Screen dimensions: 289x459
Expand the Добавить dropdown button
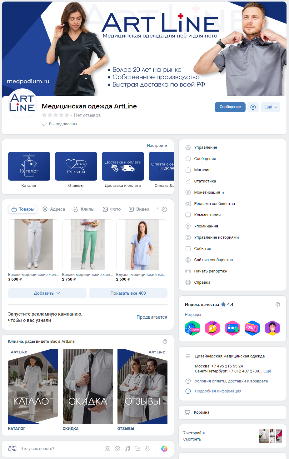pos(47,293)
